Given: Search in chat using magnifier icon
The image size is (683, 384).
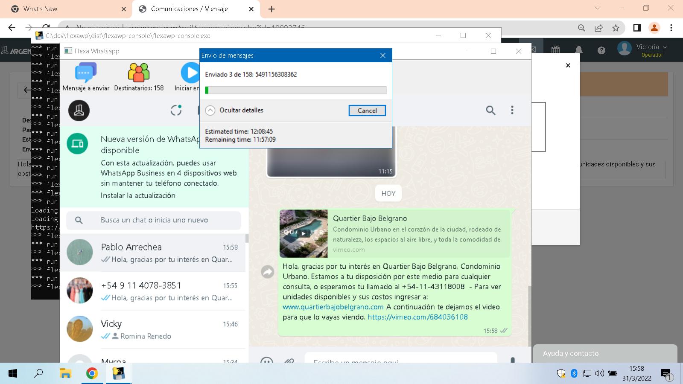Looking at the screenshot, I should point(491,111).
